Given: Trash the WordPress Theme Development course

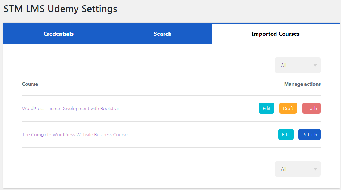Looking at the screenshot, I should [x=311, y=108].
